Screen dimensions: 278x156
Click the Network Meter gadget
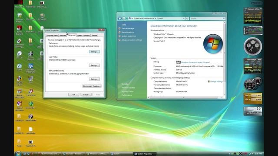[x=253, y=16]
